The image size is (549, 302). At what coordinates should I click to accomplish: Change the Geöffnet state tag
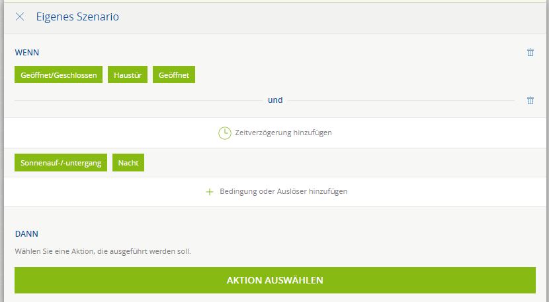click(173, 75)
